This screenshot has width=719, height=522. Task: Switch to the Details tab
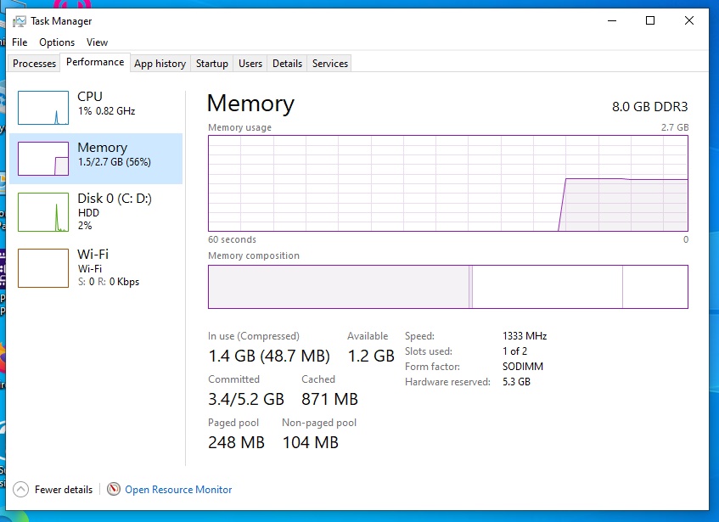[287, 64]
